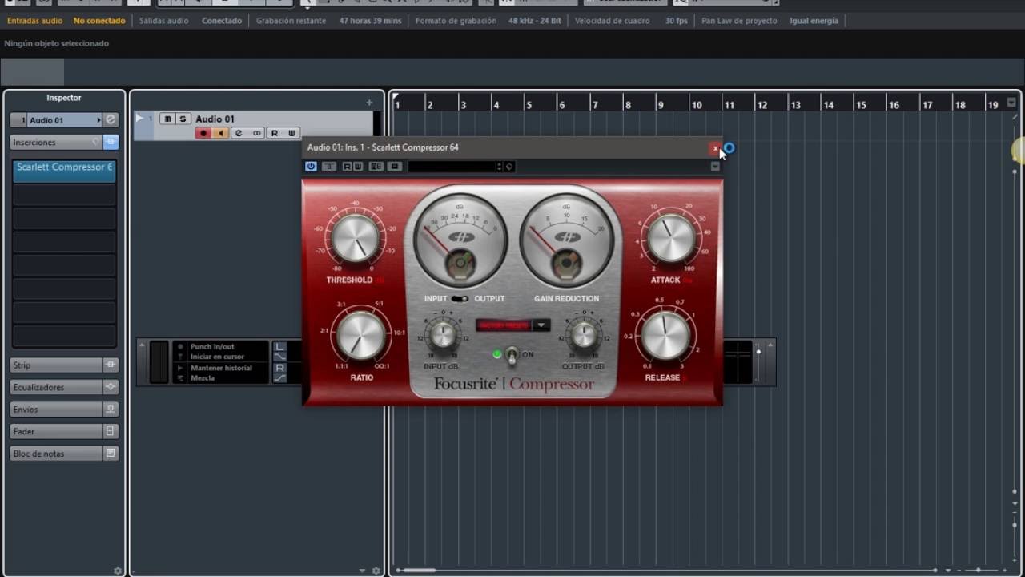
Task: Expand the Fader section
Action: (56, 431)
